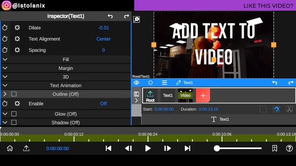Click the LIKE THIS VIDEO? banner

(215, 6)
